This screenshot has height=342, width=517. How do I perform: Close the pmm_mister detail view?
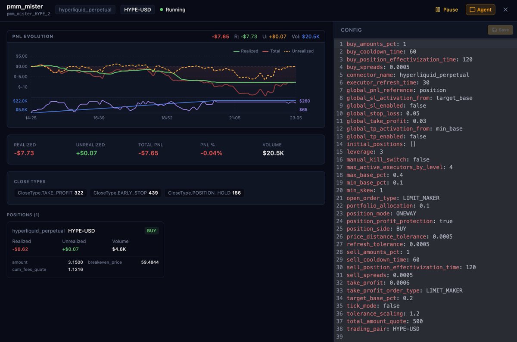pos(505,9)
